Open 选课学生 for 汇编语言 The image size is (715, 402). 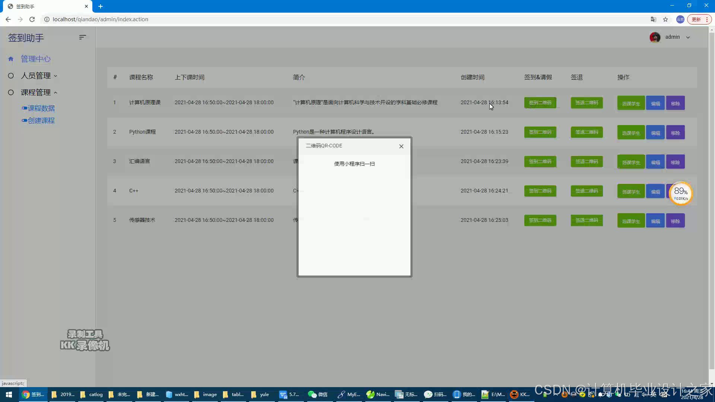pyautogui.click(x=631, y=162)
